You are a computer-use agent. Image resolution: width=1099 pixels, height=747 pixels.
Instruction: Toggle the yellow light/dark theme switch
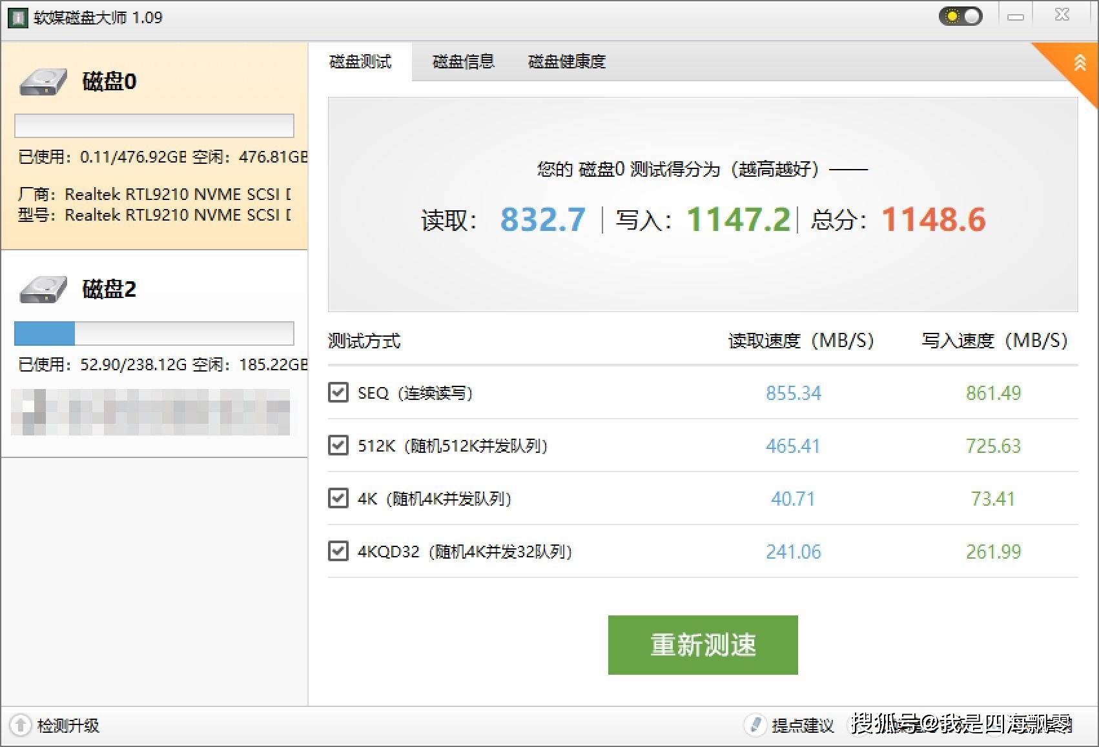[960, 16]
